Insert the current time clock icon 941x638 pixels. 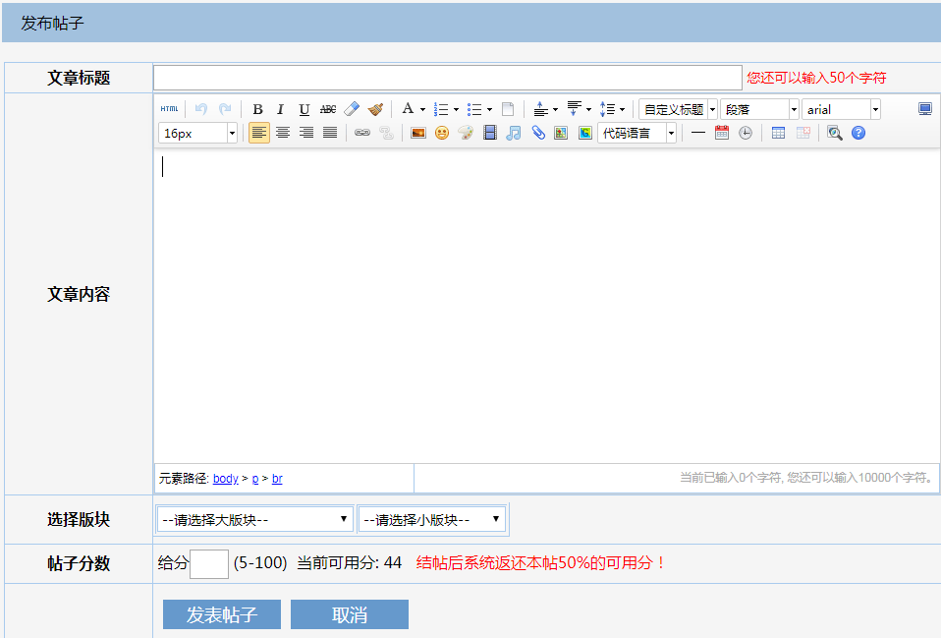pyautogui.click(x=746, y=133)
